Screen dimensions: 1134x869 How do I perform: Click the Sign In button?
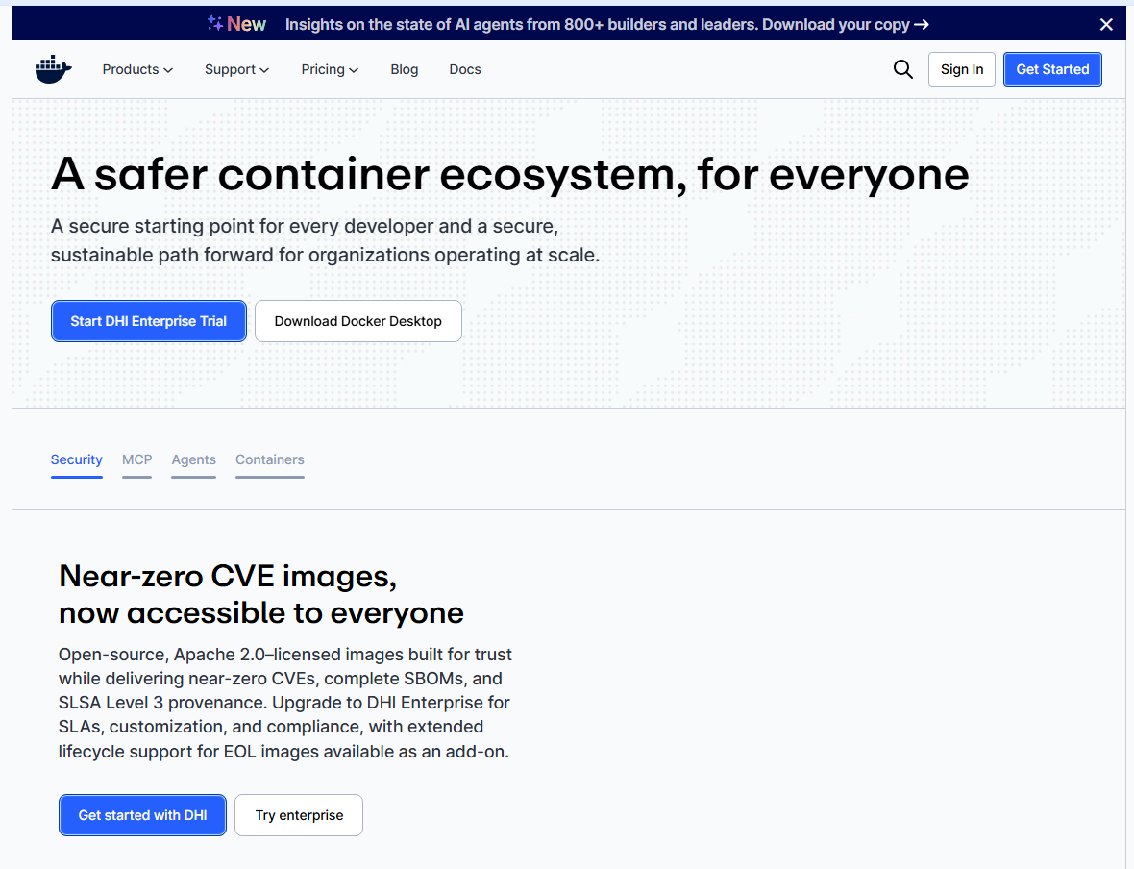coord(961,69)
